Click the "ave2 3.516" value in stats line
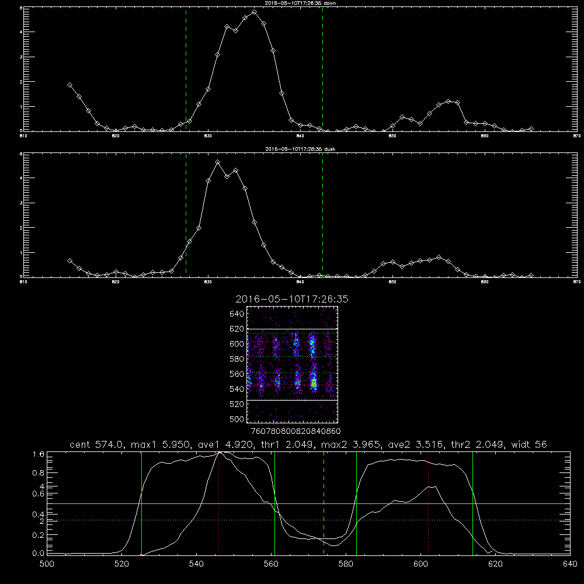Viewport: 584px width, 584px height. [x=415, y=444]
